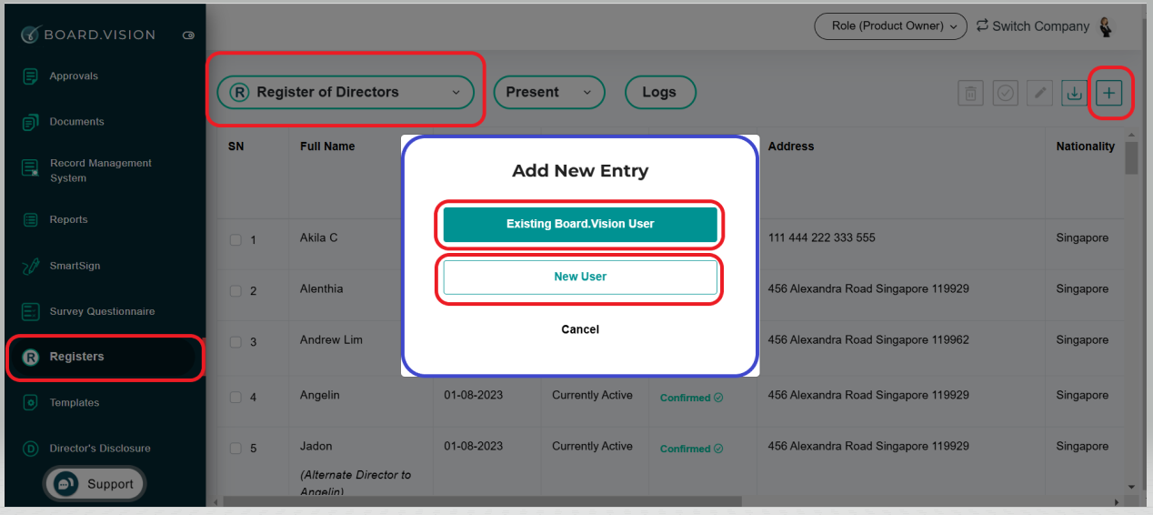
Task: Click the Address column header
Action: point(791,146)
